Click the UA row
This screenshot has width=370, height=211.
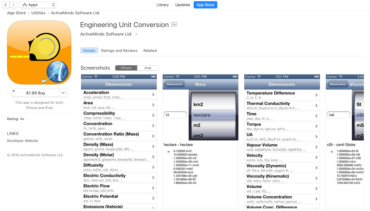pos(282,137)
